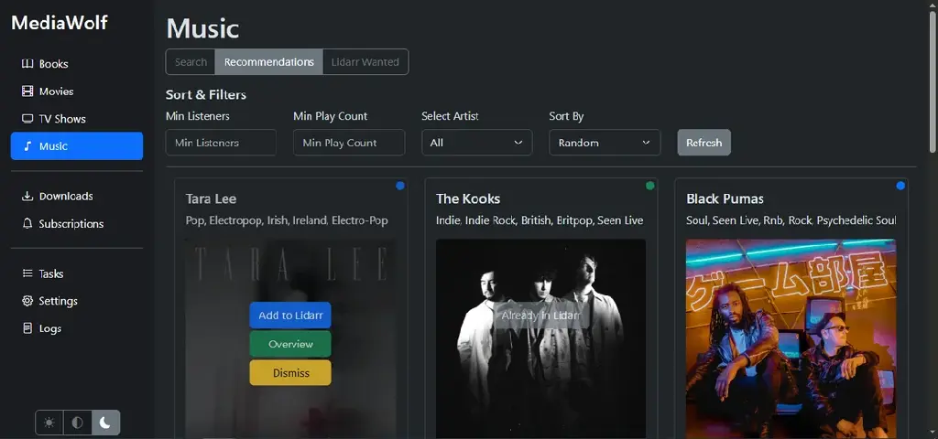
Task: Click the Sort & Filters heading
Action: (206, 95)
